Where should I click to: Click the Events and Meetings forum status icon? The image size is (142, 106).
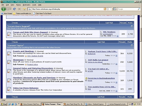click(x=9, y=53)
